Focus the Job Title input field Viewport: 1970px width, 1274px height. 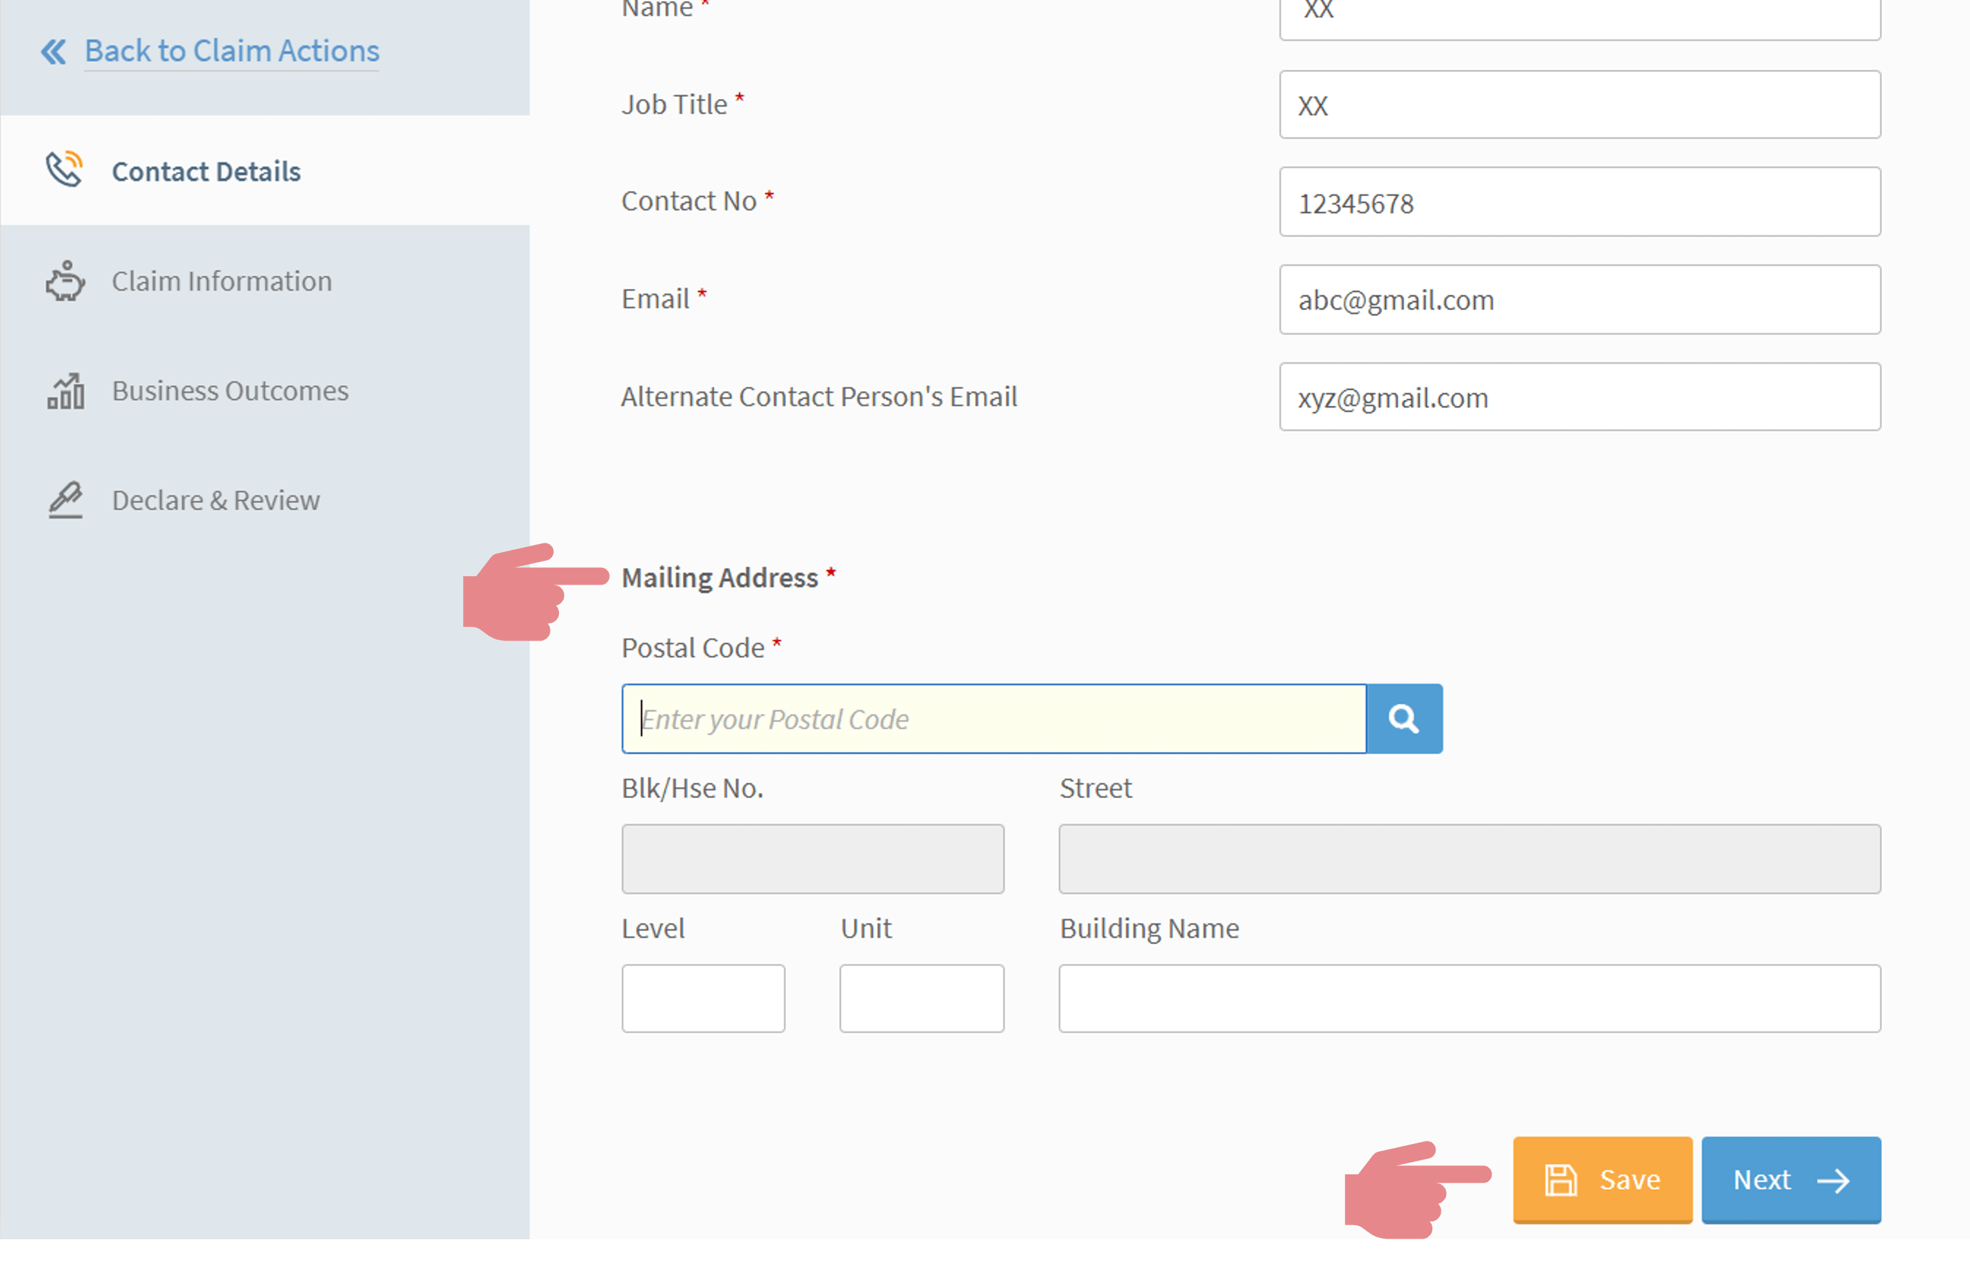click(1579, 105)
